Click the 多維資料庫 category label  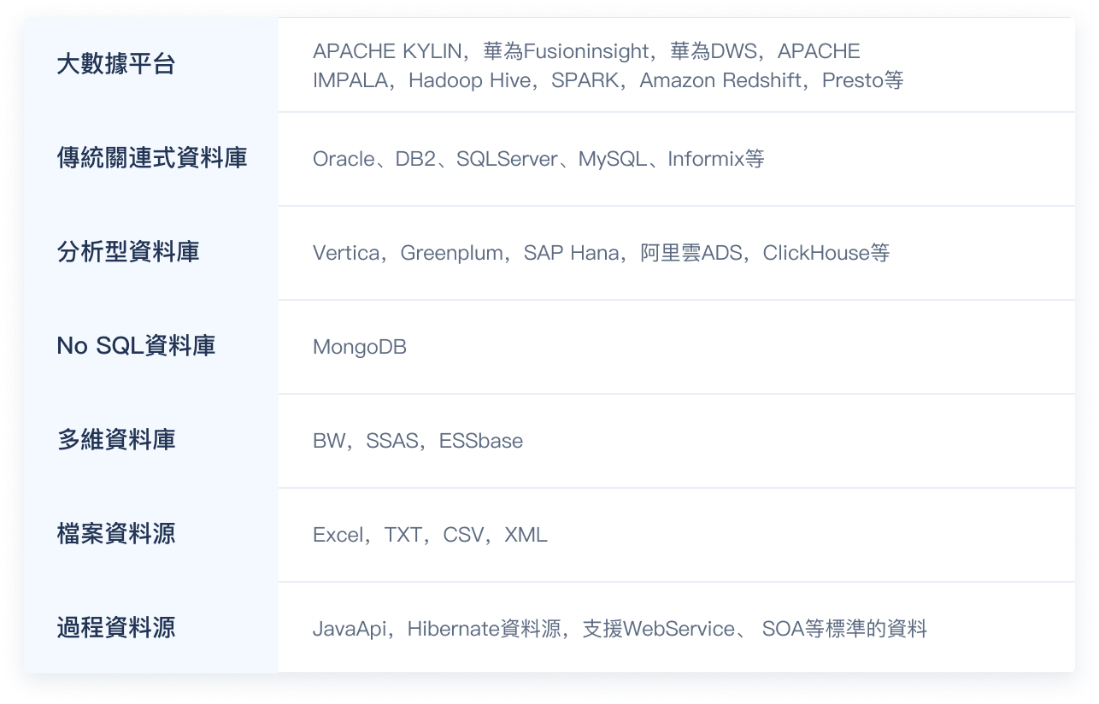pyautogui.click(x=115, y=441)
